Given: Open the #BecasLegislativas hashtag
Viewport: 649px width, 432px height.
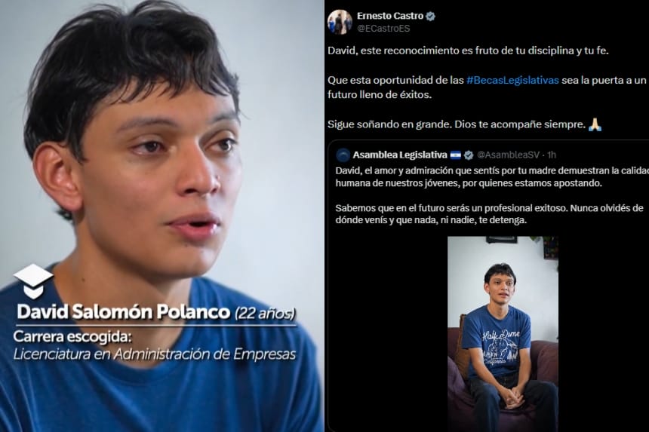Looking at the screenshot, I should click(512, 80).
